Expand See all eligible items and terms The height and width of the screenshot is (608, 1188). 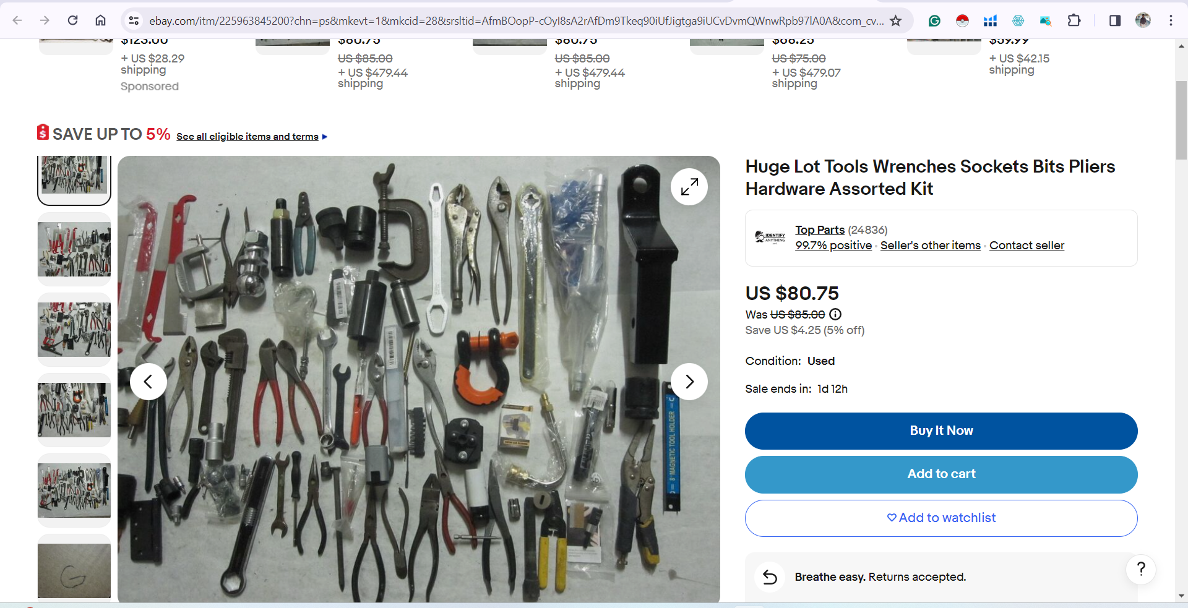point(251,137)
